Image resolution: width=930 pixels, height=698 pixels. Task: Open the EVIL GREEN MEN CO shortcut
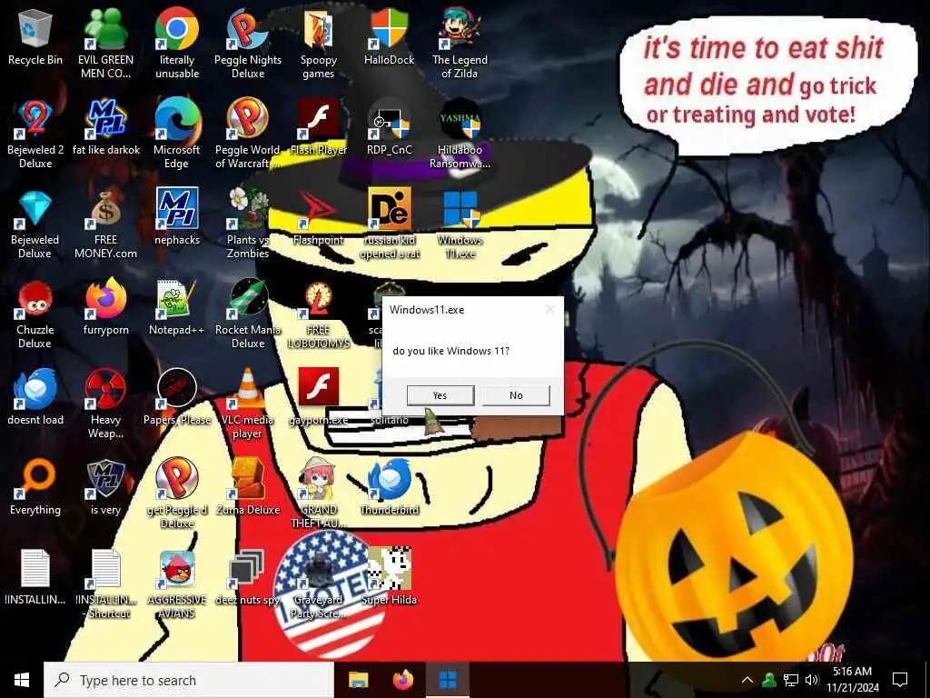click(105, 44)
